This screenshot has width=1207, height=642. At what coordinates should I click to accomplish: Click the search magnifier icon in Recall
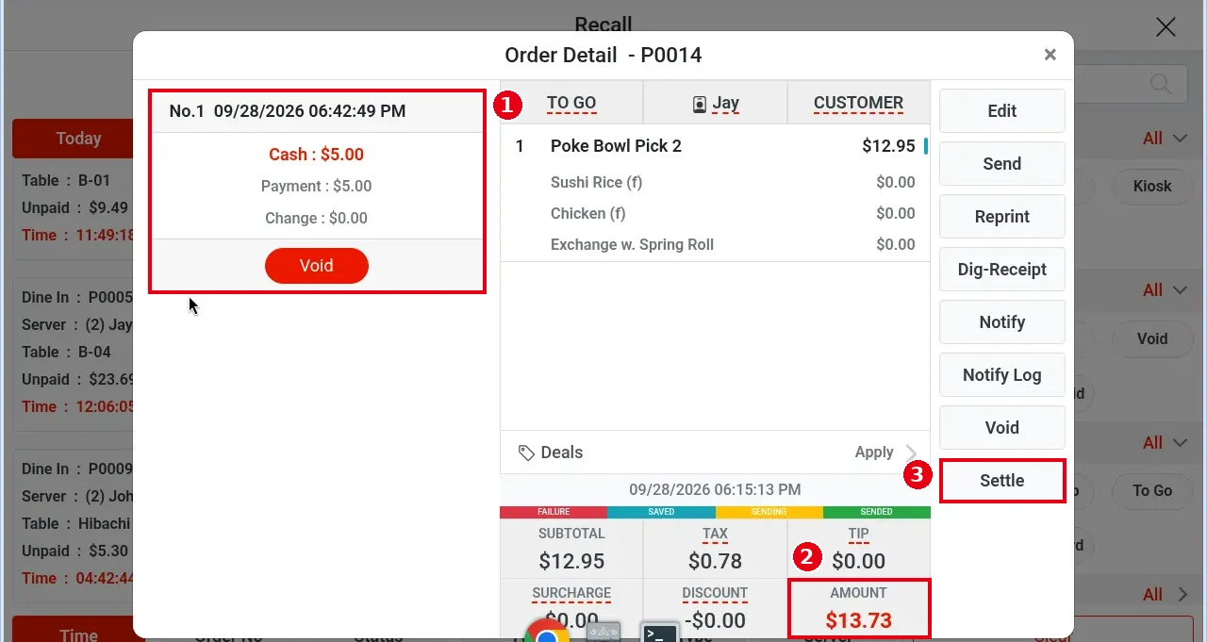(1161, 83)
